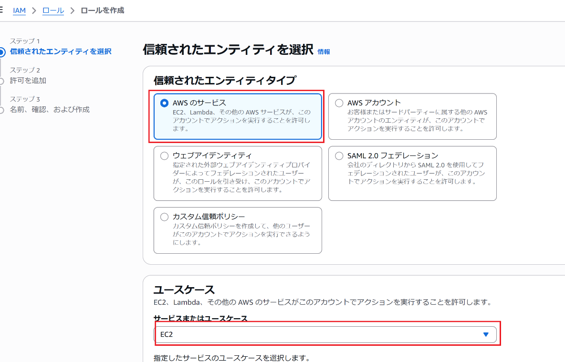Choose the ウェブアイデンティティ radio option
This screenshot has height=362, width=565.
click(x=165, y=155)
